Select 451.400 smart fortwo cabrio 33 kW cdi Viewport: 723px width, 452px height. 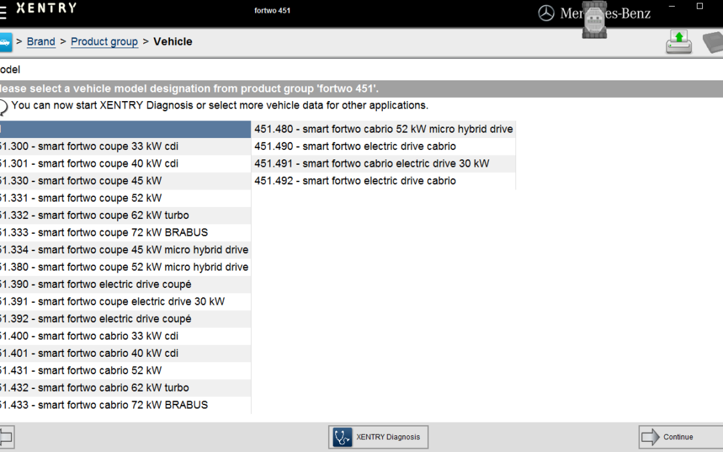click(125, 335)
